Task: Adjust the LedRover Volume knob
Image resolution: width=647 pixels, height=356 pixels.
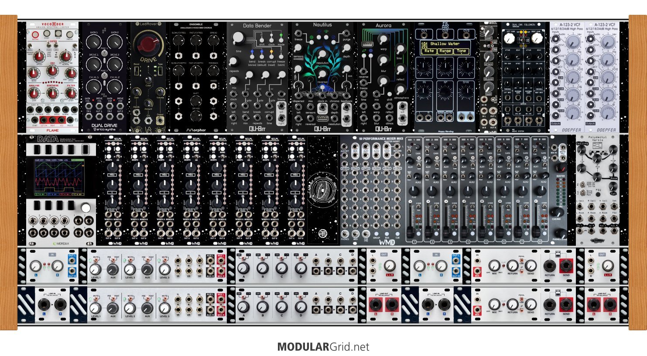Action: 160,92
